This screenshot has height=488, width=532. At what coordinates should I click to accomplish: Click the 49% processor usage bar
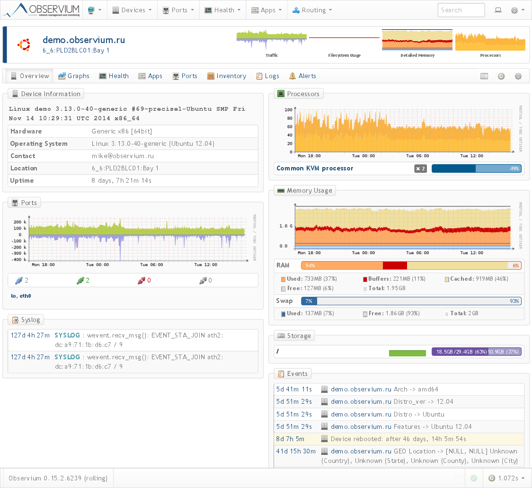click(477, 169)
